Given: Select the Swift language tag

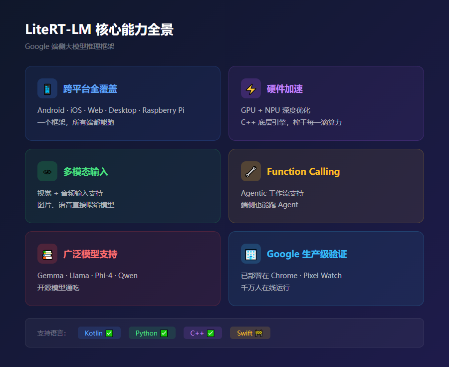Looking at the screenshot, I should click(x=249, y=333).
